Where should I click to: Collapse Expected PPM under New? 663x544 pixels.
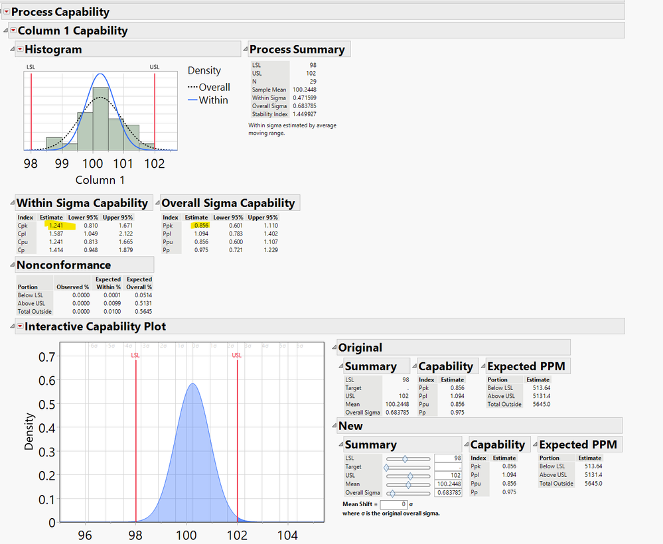pos(536,444)
